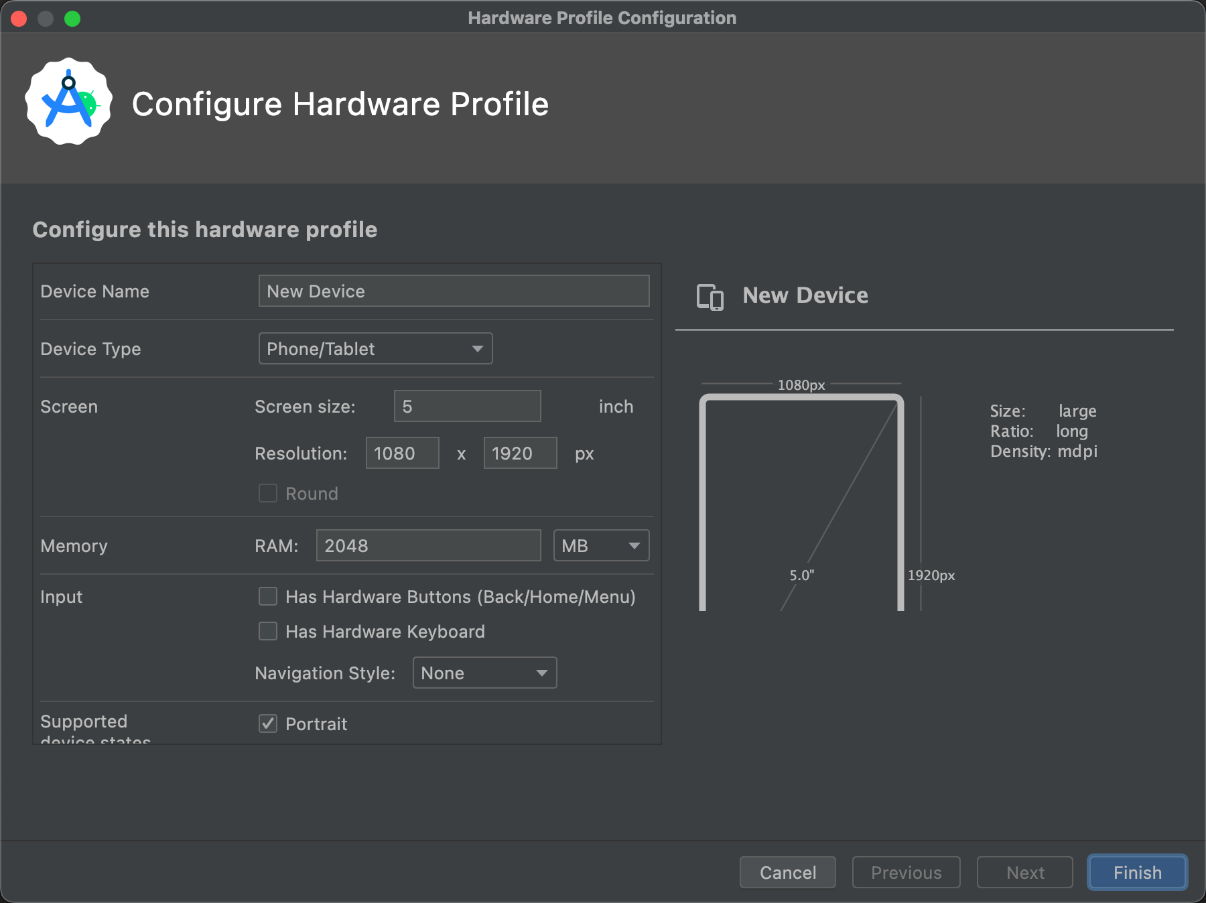Click the Cancel button

pyautogui.click(x=787, y=872)
